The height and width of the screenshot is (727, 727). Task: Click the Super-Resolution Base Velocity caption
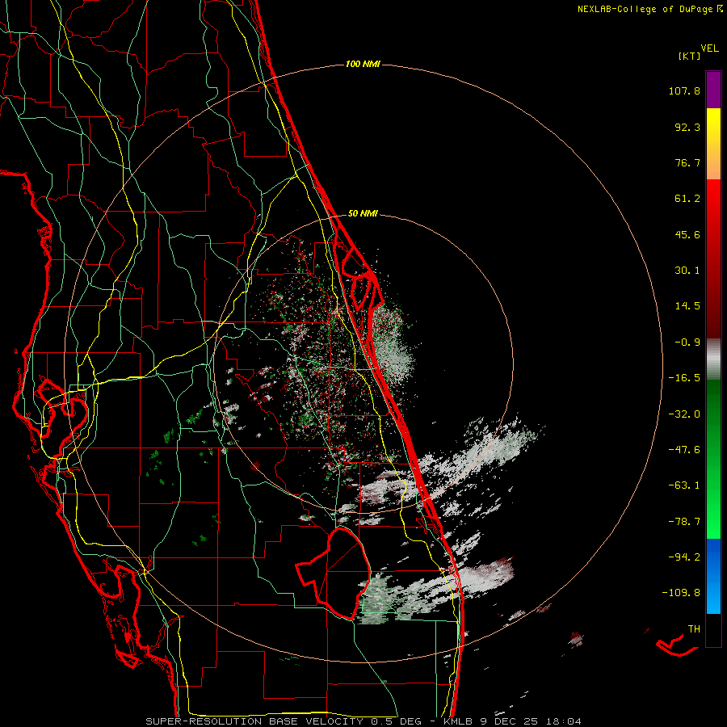click(x=363, y=721)
